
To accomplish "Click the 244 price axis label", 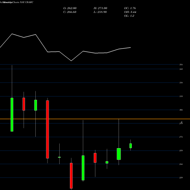I will coord(181,164).
